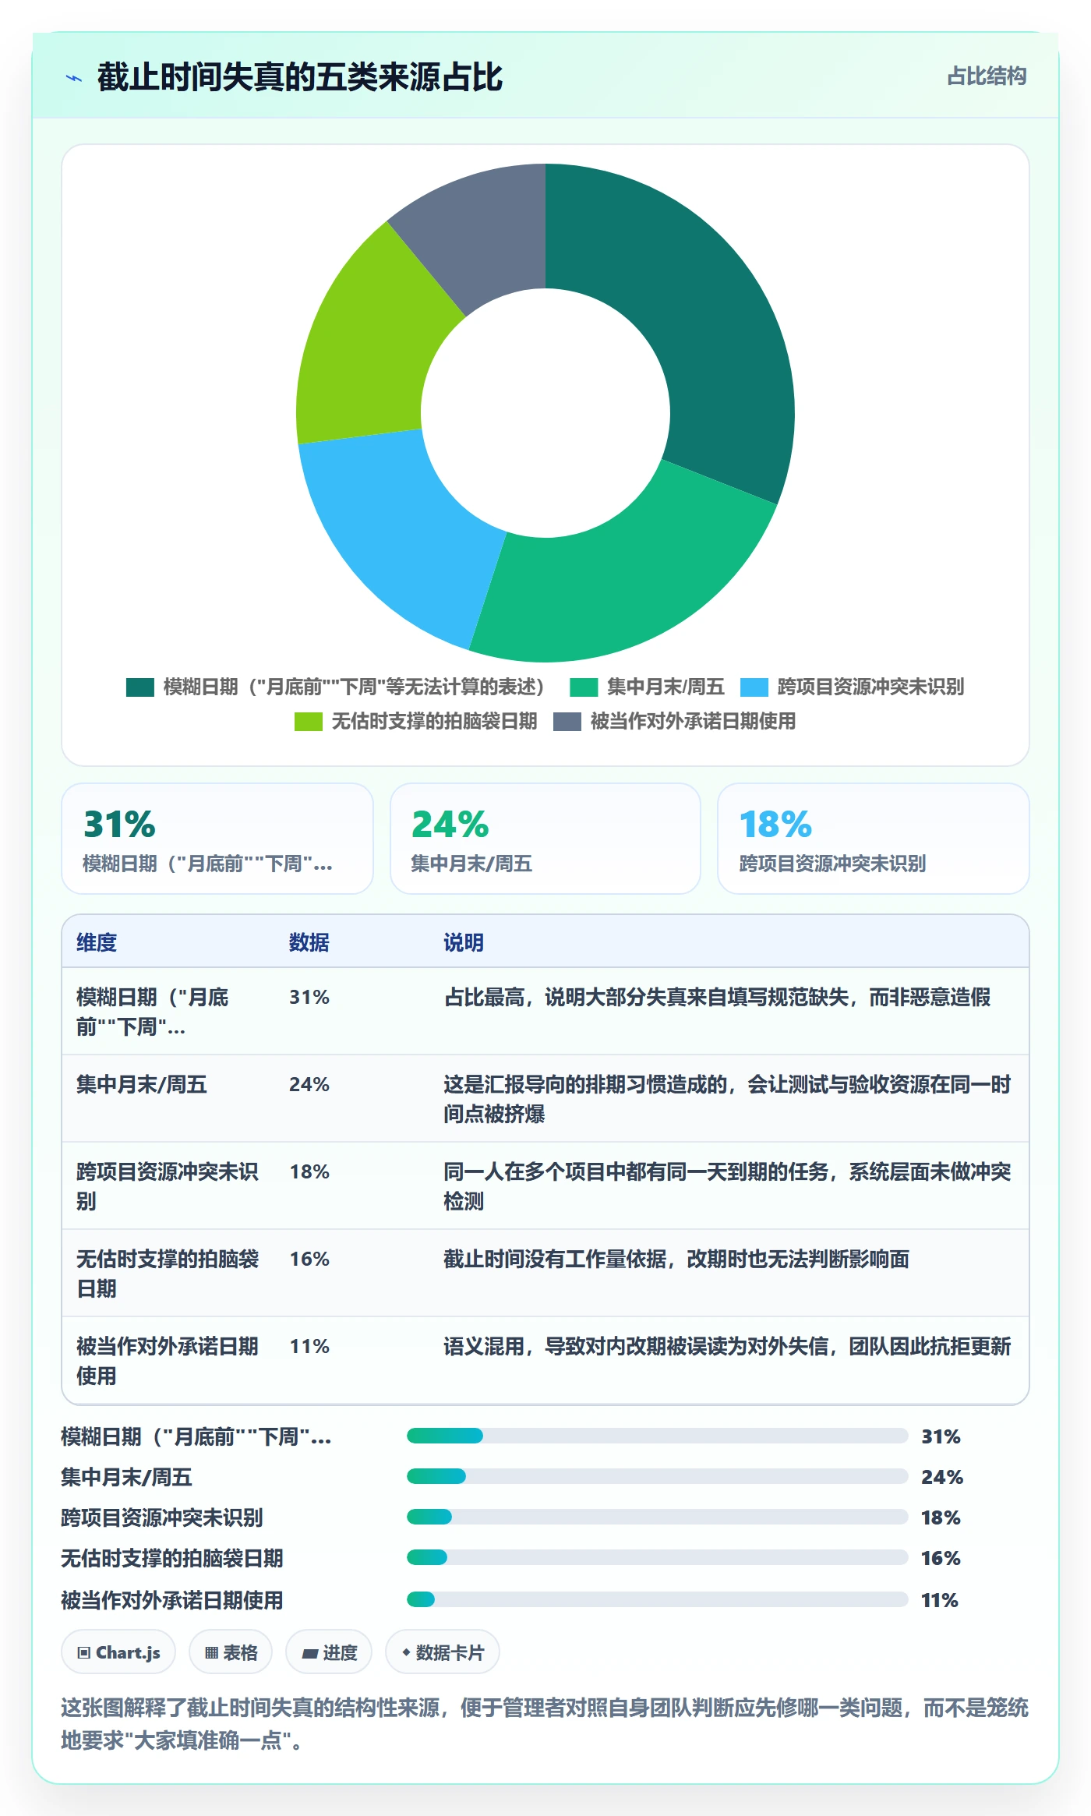
Task: Click the legend label 集中月末/周五
Action: pos(666,687)
